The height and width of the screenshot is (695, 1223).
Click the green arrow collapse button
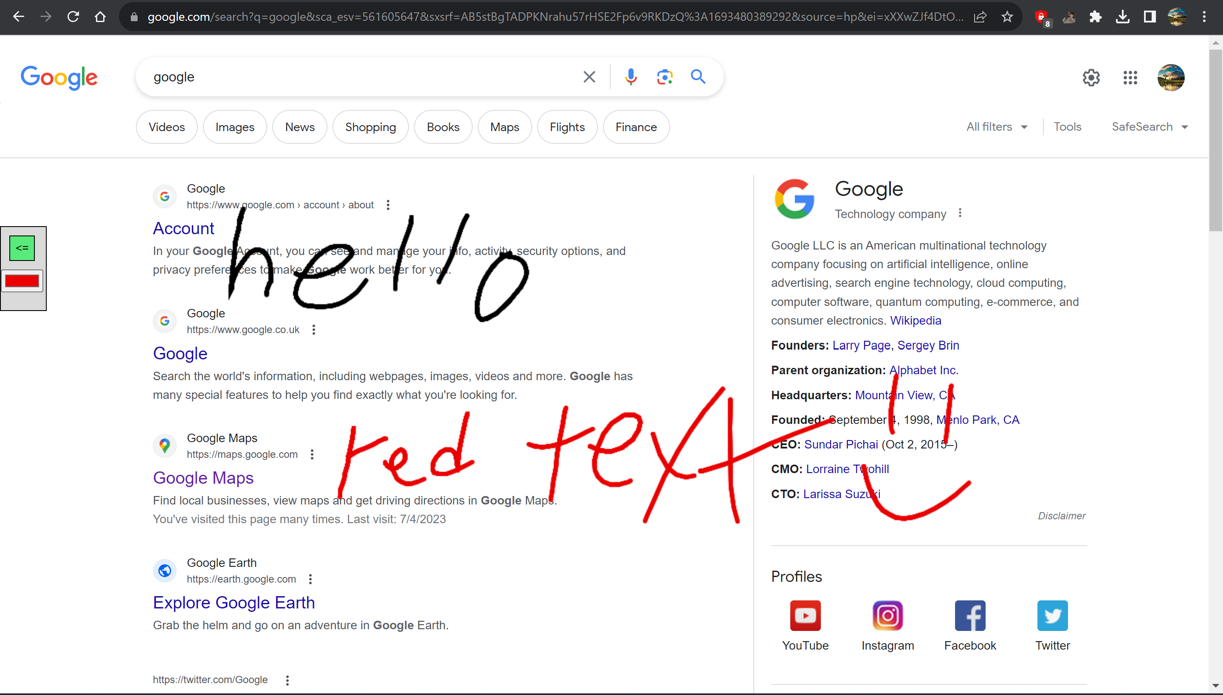coord(22,248)
